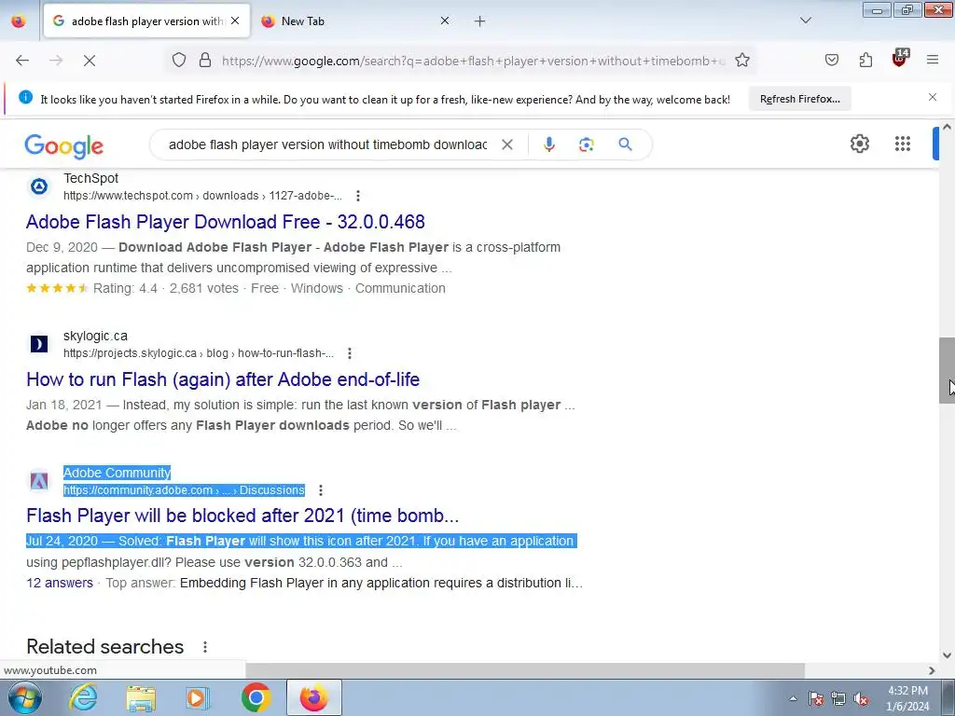Close the New Tab tab
Viewport: 955px width, 716px height.
pos(445,21)
